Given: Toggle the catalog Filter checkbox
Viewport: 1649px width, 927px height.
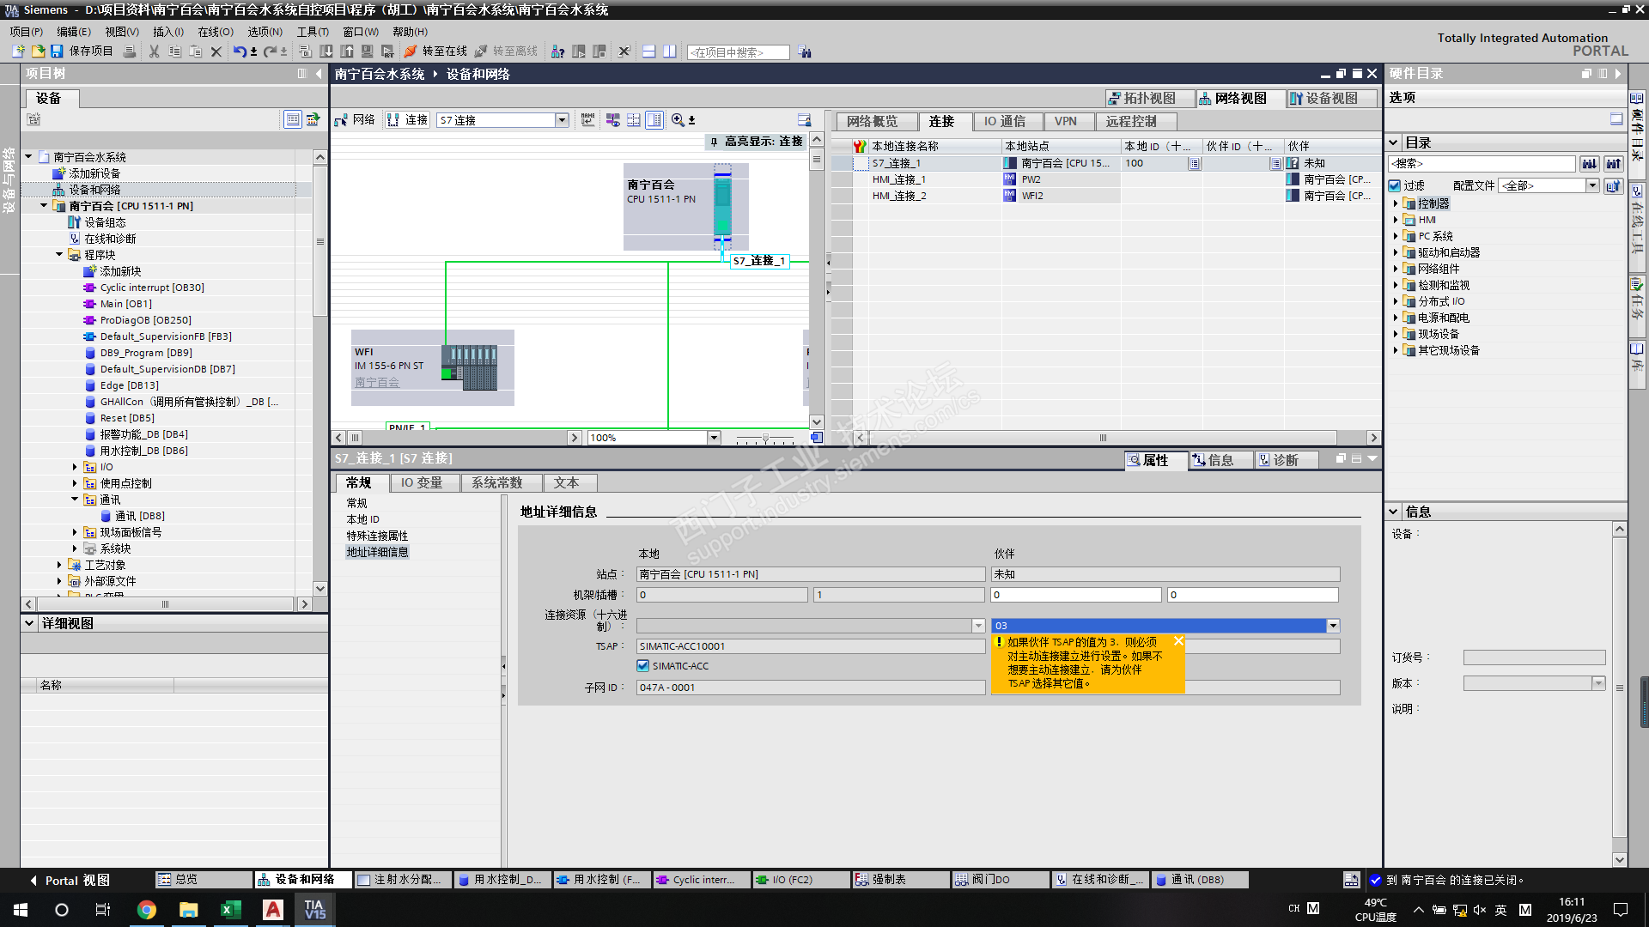Looking at the screenshot, I should (1395, 185).
